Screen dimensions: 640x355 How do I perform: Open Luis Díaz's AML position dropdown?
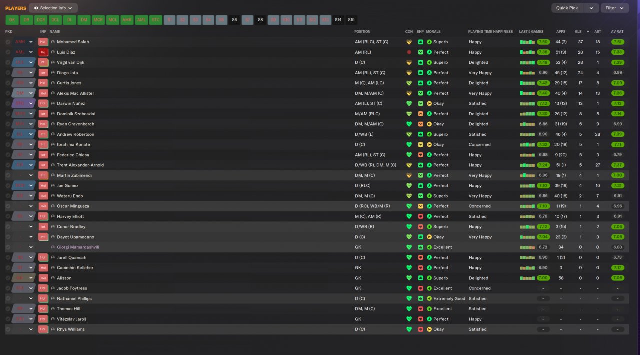coord(31,52)
